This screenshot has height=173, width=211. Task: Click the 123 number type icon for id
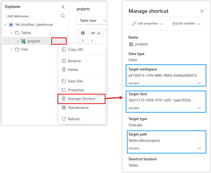click(93, 33)
